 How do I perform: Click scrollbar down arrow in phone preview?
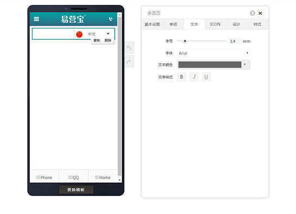pos(120,180)
